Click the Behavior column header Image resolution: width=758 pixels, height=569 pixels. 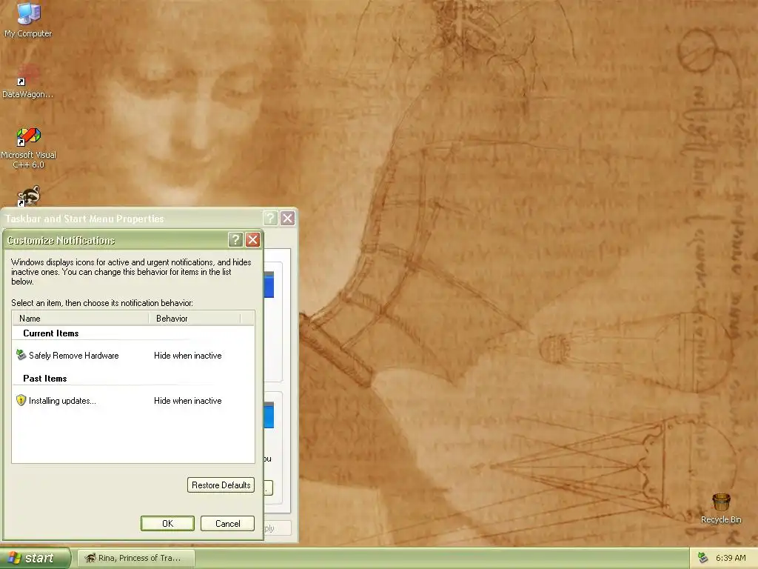pos(195,318)
